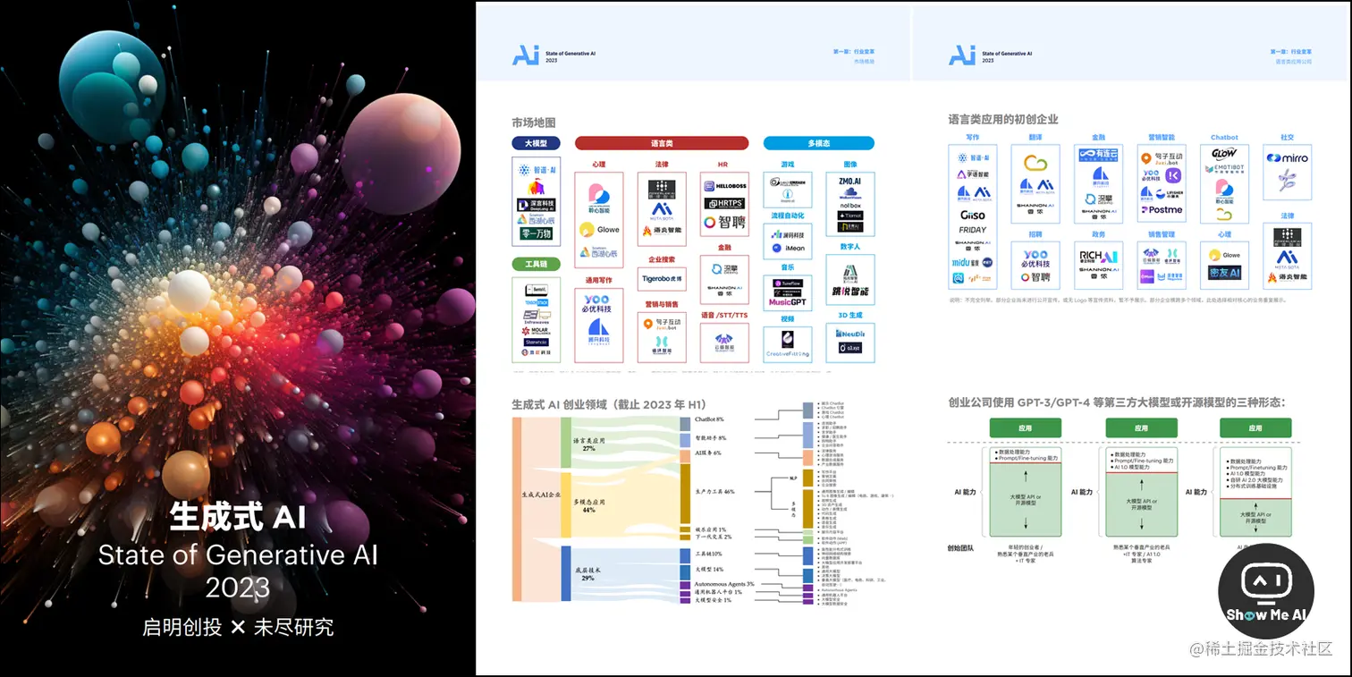Click the 语音 /STT/TTS category label
This screenshot has height=677, width=1352.
(724, 316)
